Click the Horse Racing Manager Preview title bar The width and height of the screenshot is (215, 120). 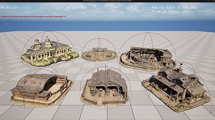point(107,1)
